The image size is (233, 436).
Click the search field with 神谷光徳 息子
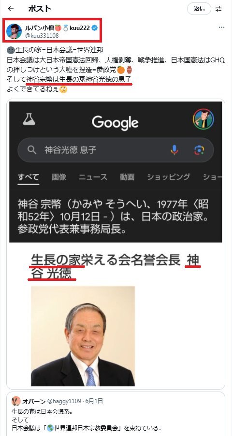tap(116, 150)
